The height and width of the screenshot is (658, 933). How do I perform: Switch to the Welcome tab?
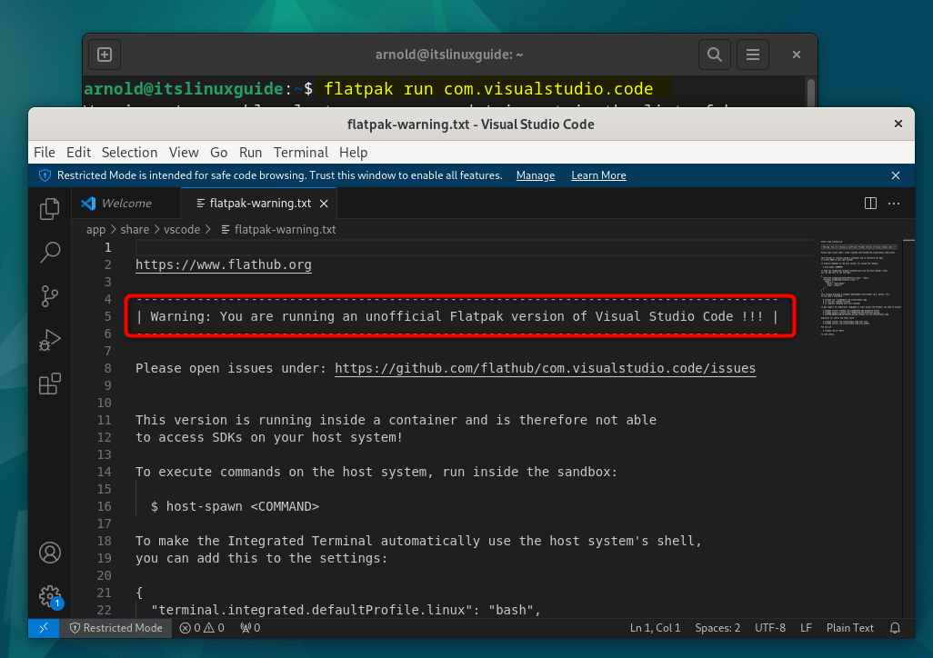tap(125, 203)
